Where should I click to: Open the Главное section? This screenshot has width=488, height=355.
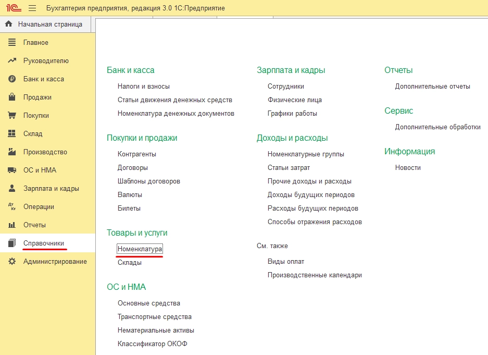click(x=36, y=42)
